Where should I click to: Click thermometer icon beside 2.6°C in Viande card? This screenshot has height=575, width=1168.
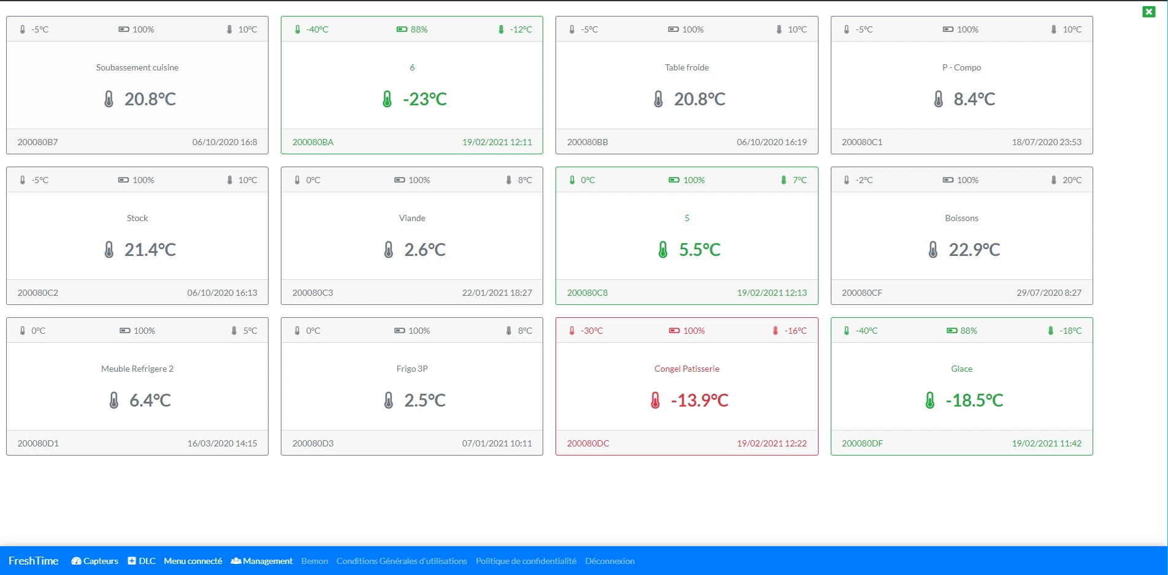point(388,249)
